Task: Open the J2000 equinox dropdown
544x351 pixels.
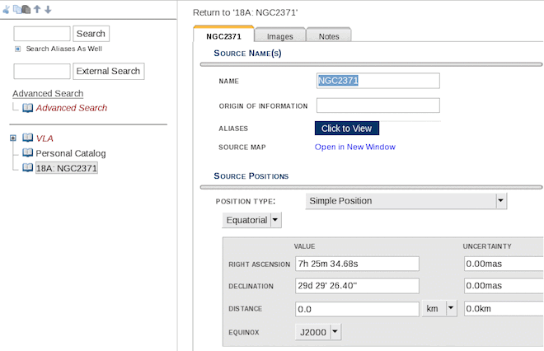Action: tap(335, 331)
